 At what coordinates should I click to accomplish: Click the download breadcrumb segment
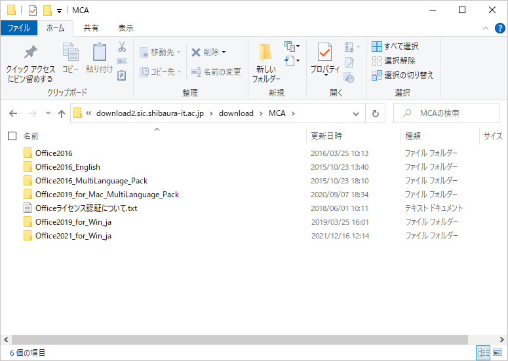pos(236,113)
